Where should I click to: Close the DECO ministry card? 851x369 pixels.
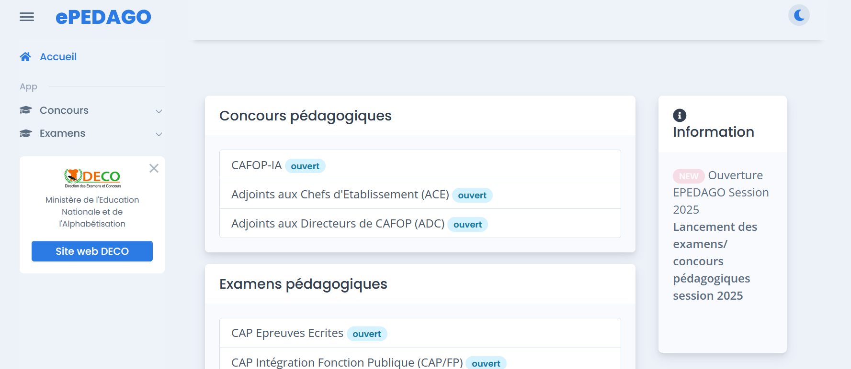point(154,168)
